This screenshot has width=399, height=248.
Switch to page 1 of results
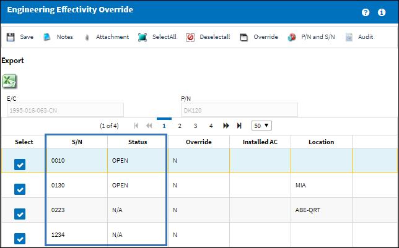point(164,126)
